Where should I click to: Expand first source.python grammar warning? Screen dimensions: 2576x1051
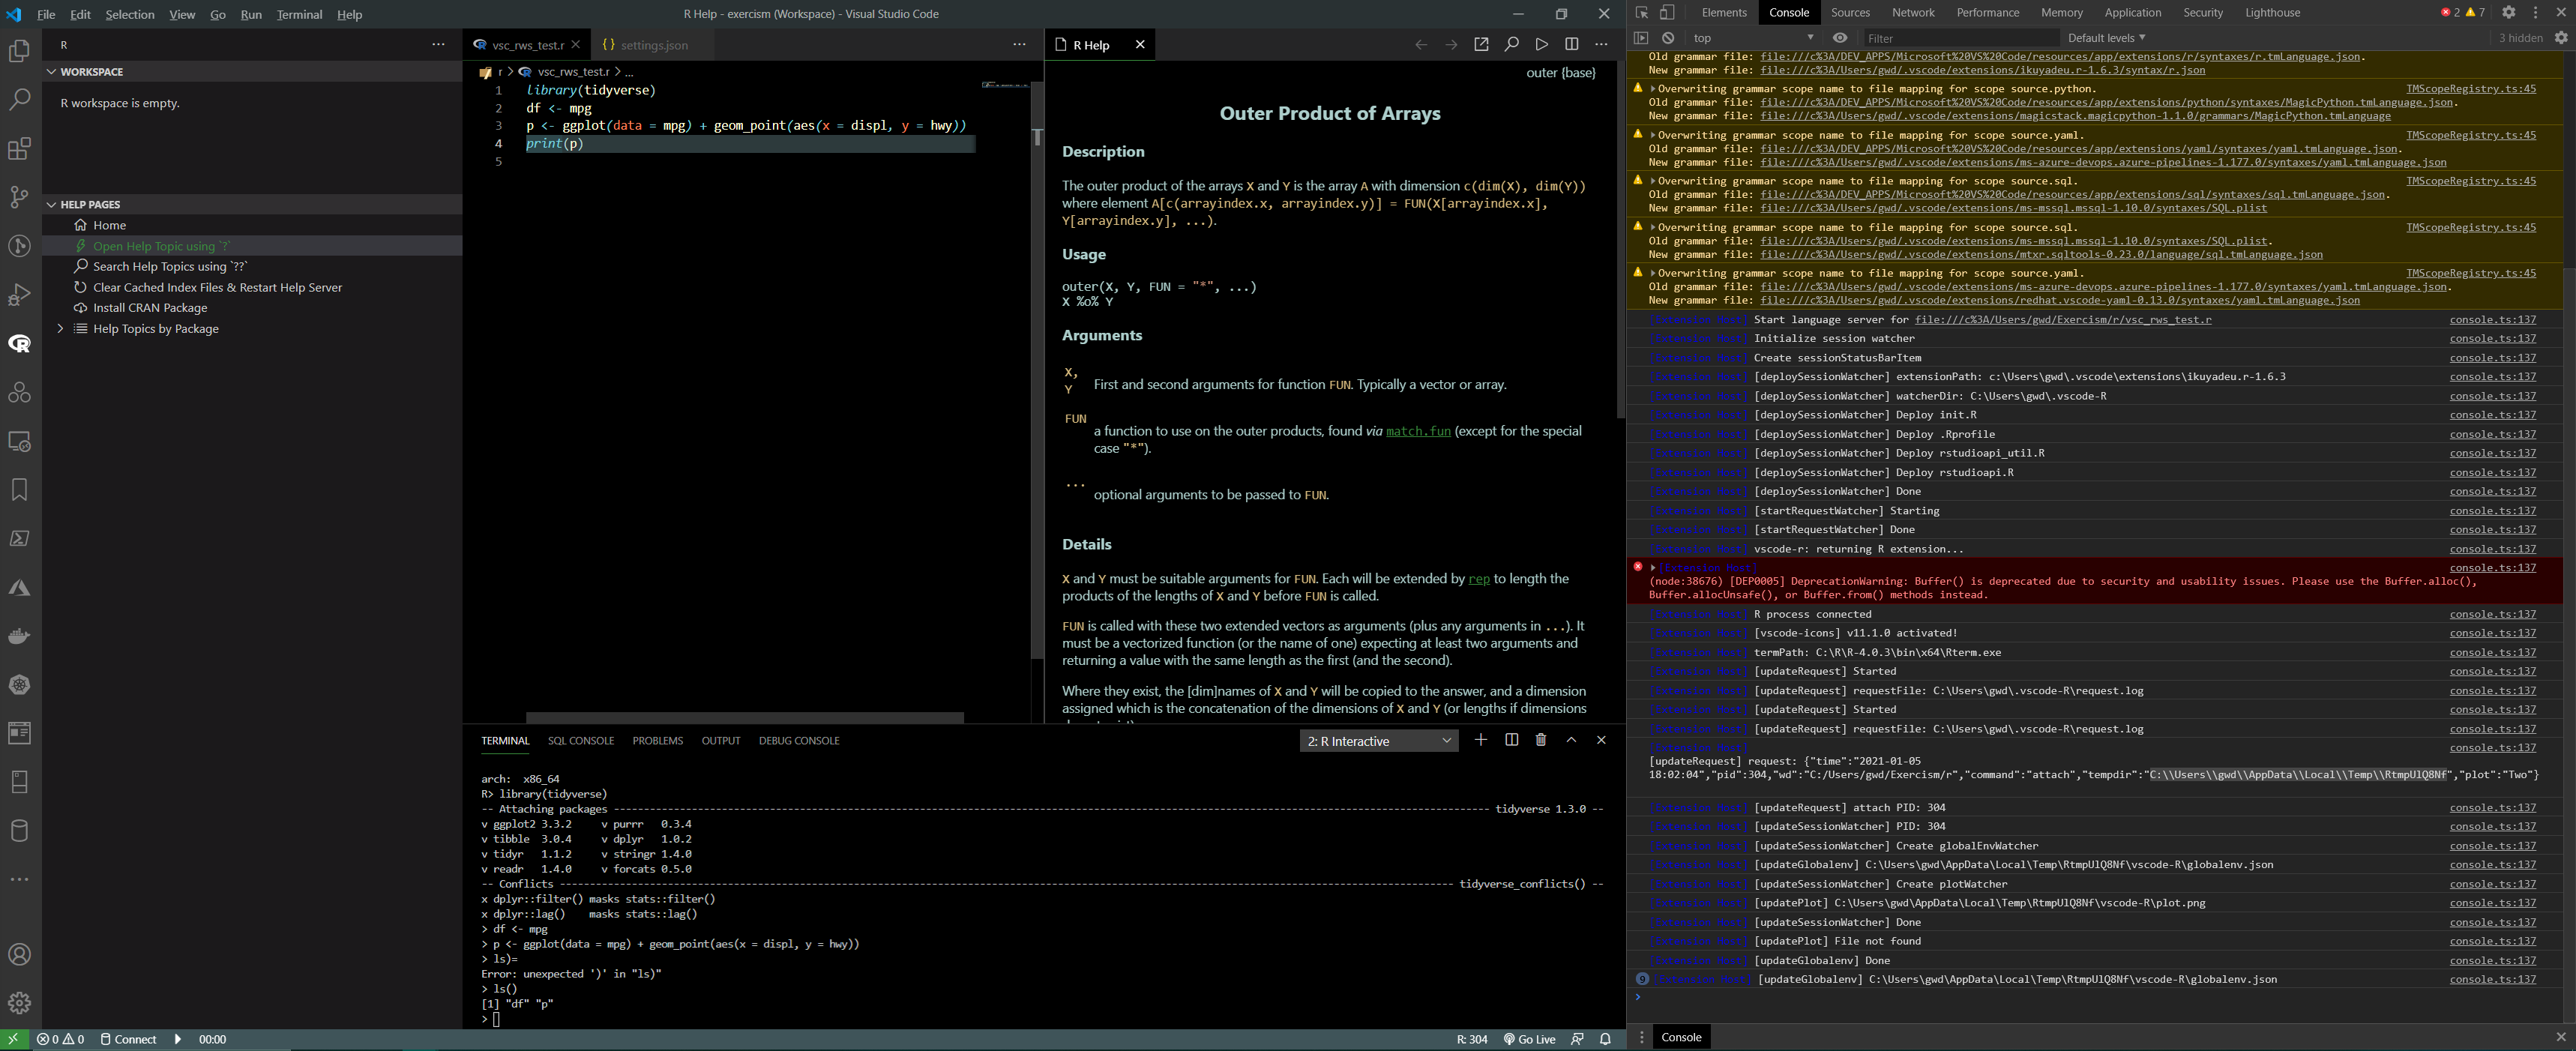(x=1653, y=89)
